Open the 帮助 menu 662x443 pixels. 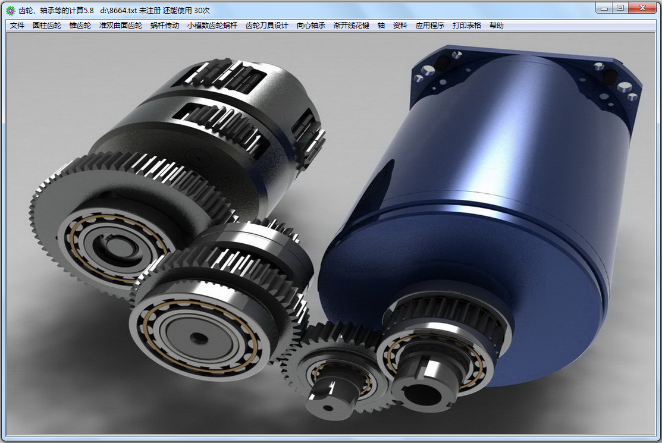click(497, 26)
